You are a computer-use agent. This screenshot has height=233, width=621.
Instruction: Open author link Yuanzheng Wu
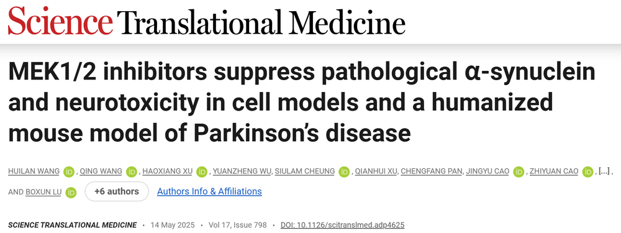[242, 171]
